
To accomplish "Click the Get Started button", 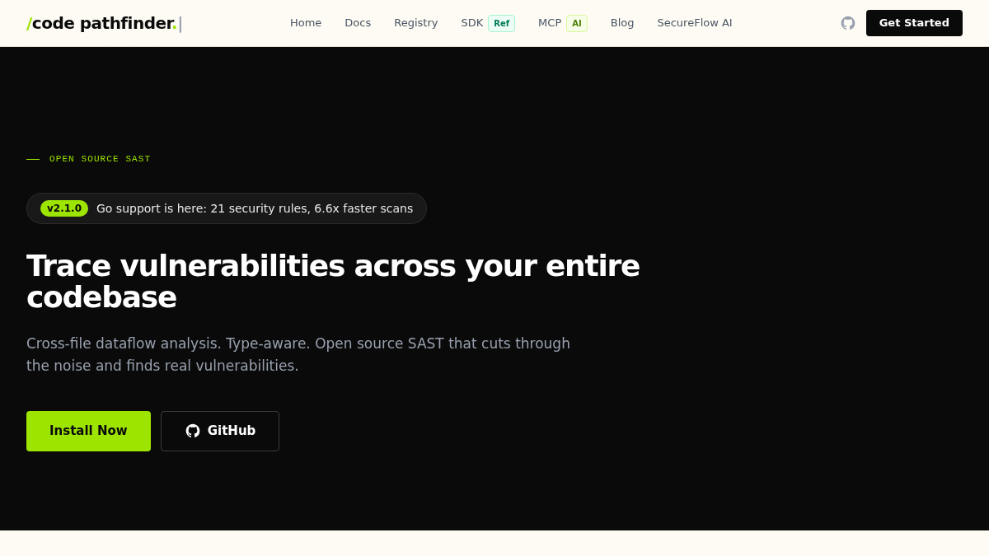I will coord(914,23).
